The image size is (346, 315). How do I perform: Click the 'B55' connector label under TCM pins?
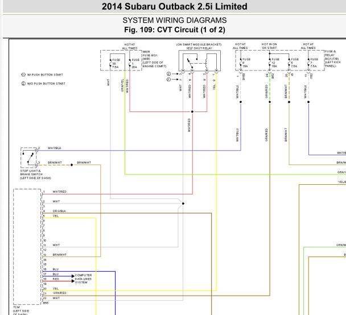coord(46,303)
